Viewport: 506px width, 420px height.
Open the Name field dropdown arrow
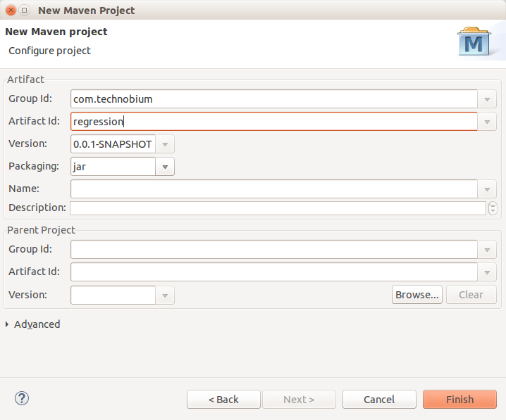pos(487,189)
